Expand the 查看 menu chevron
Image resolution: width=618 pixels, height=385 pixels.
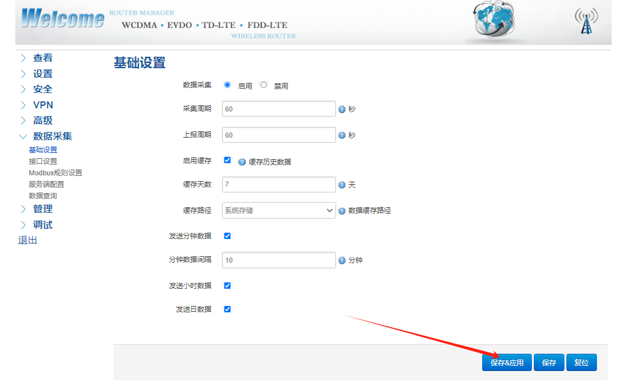23,58
